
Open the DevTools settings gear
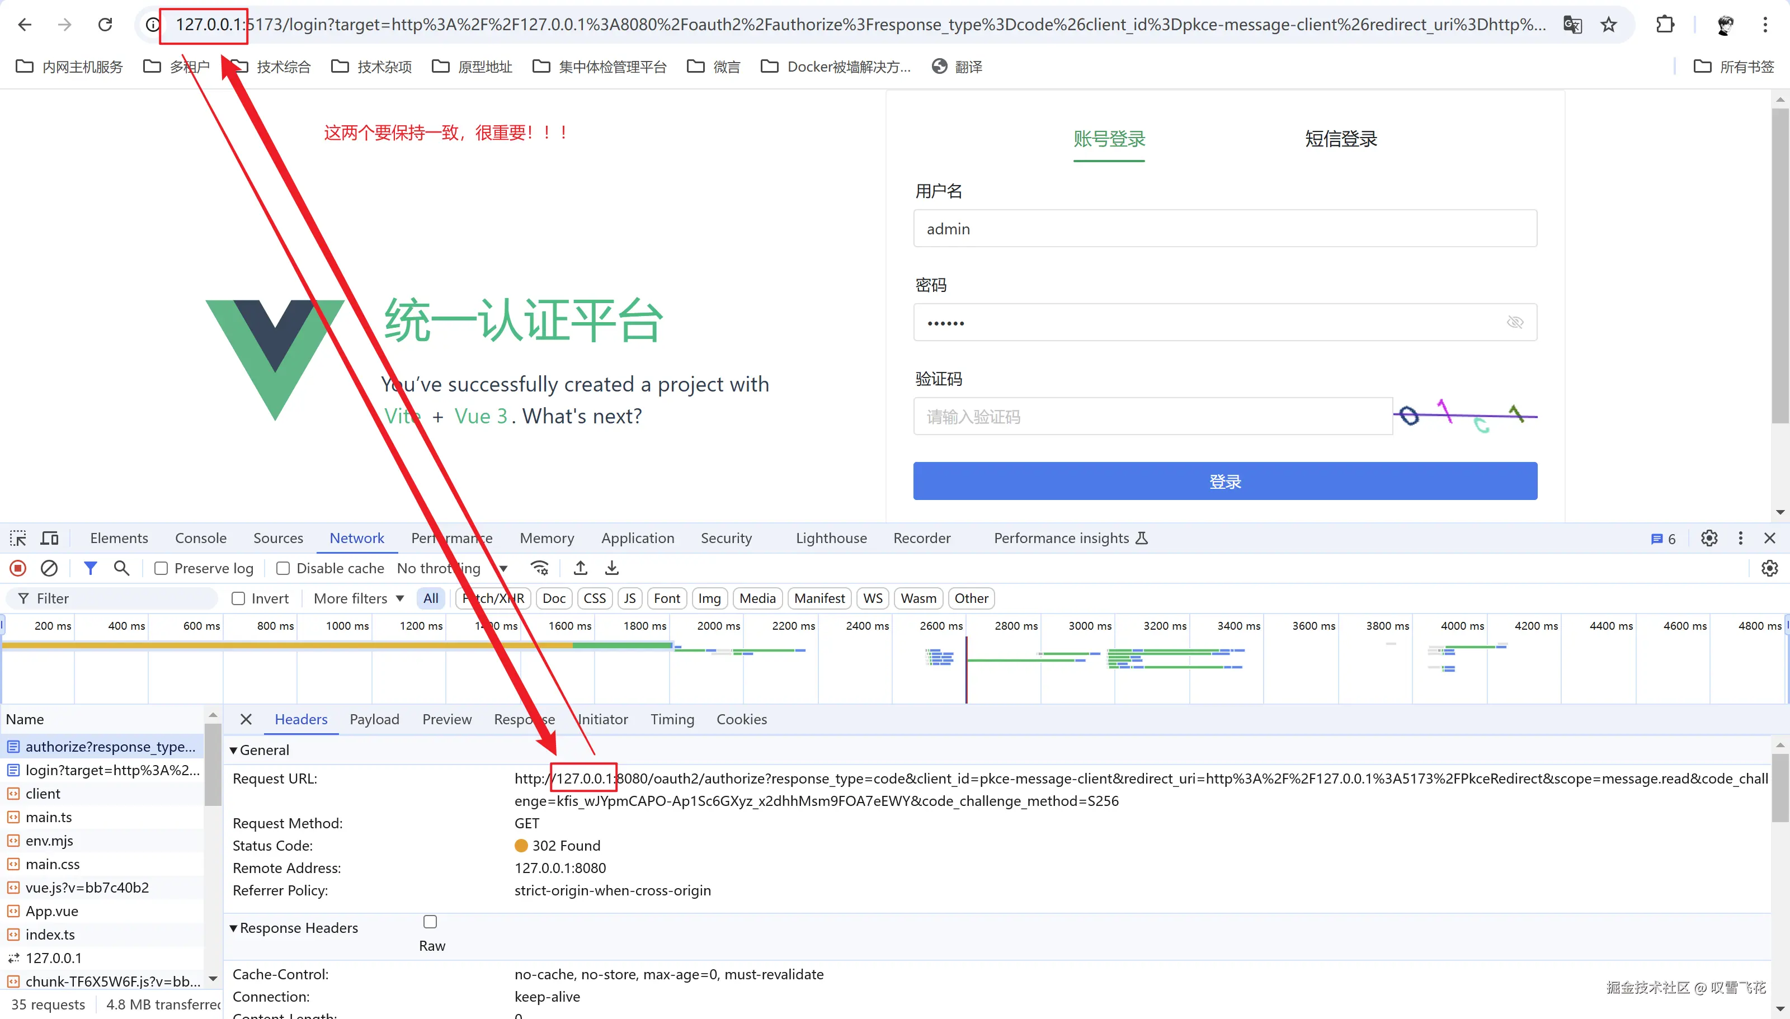point(1709,538)
